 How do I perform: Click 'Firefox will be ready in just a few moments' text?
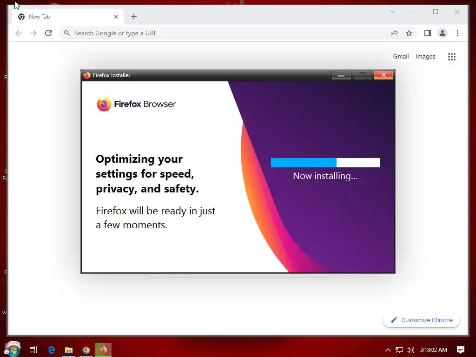click(155, 218)
